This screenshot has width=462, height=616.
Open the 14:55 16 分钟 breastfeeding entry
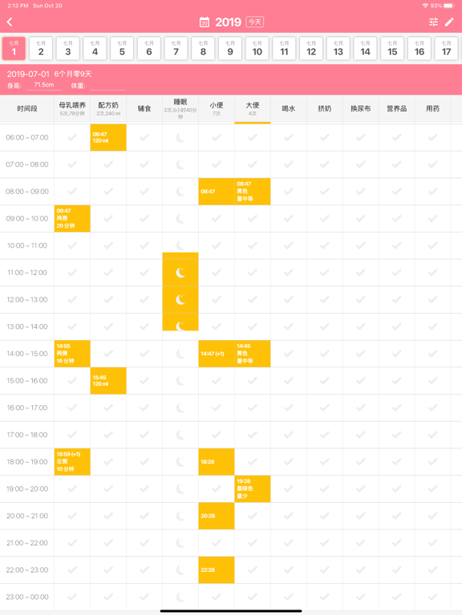pos(72,354)
